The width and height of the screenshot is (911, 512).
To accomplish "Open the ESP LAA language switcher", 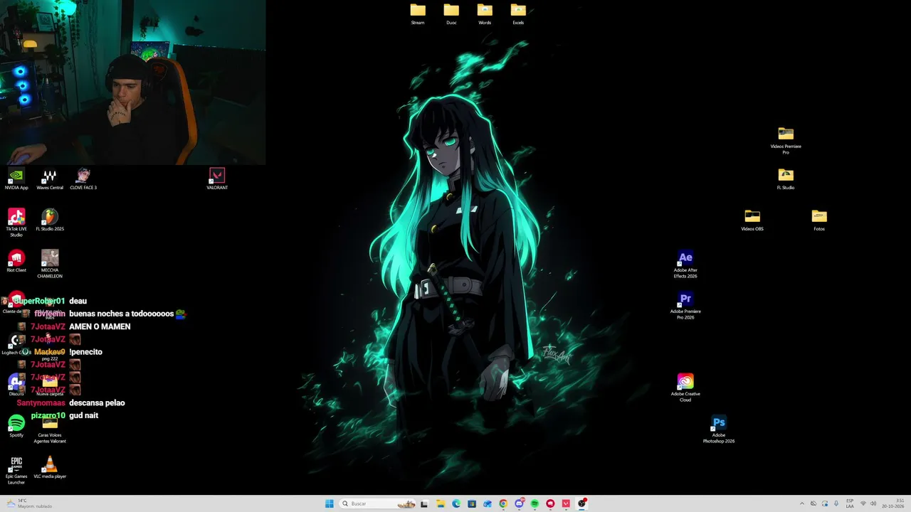I will pyautogui.click(x=850, y=503).
